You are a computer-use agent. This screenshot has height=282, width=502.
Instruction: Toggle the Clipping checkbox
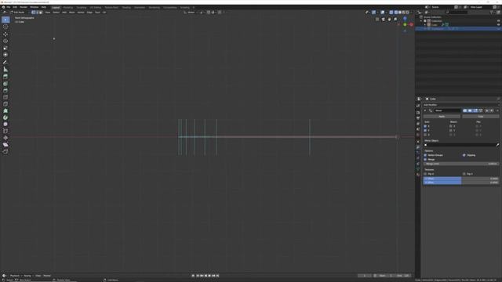[464, 155]
